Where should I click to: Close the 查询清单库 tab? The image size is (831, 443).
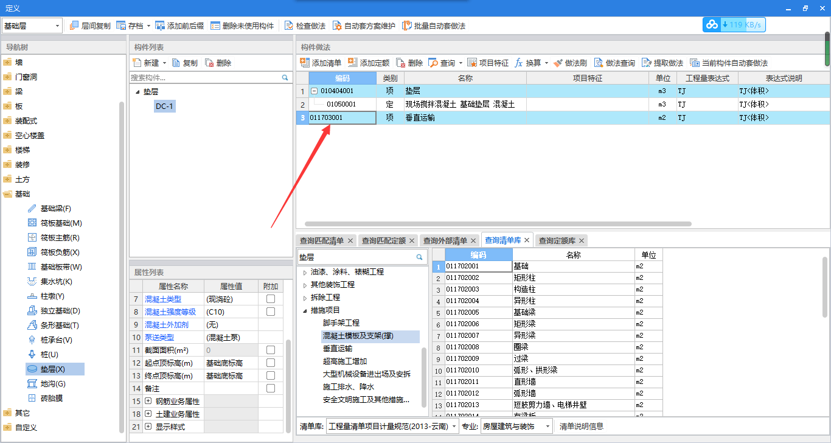[x=527, y=240]
